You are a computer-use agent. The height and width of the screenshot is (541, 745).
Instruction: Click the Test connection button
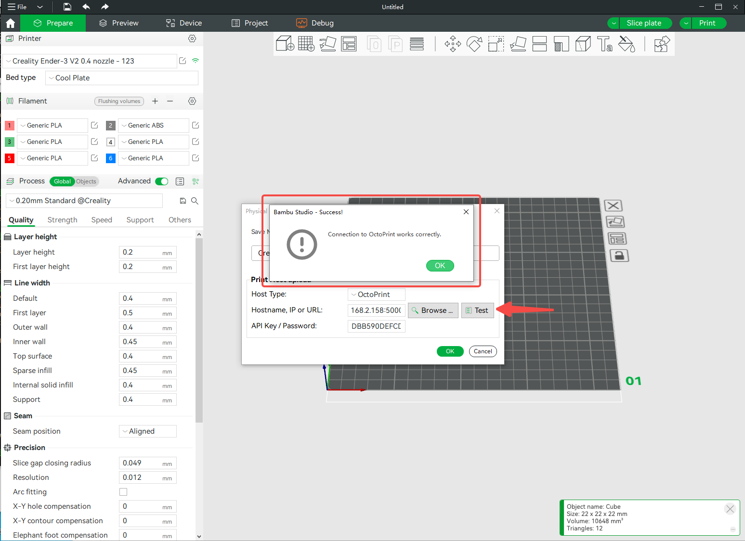pyautogui.click(x=478, y=310)
